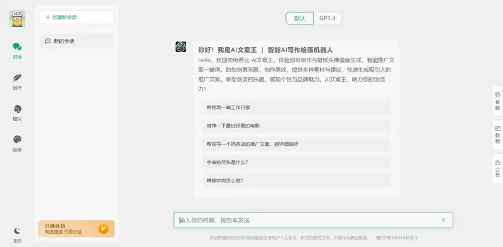Image resolution: width=503 pixels, height=247 pixels.
Task: Click the chat bubble icon beside 新的会话
Action: click(x=48, y=41)
